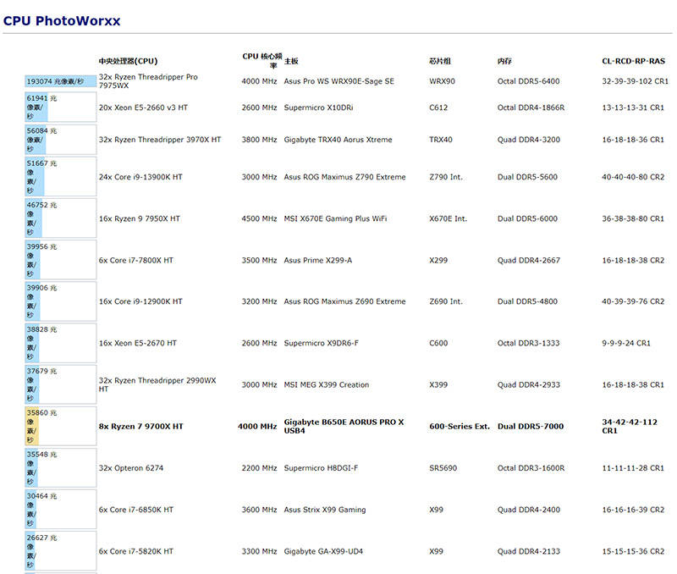Click the 主板 column header

[x=291, y=61]
